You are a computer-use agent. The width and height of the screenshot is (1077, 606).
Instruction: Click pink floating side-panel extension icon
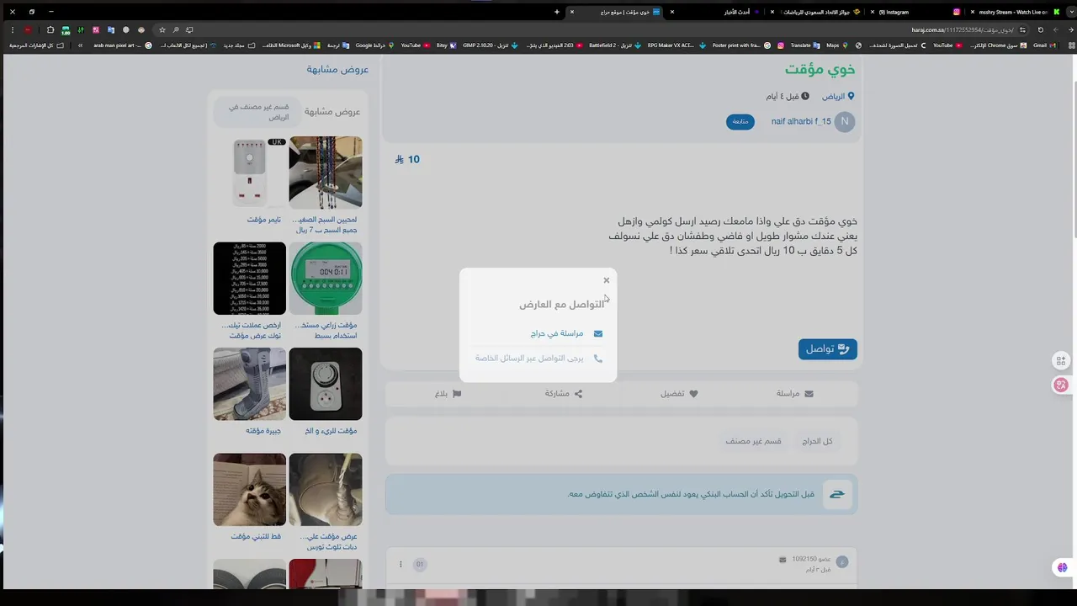coord(1061,385)
